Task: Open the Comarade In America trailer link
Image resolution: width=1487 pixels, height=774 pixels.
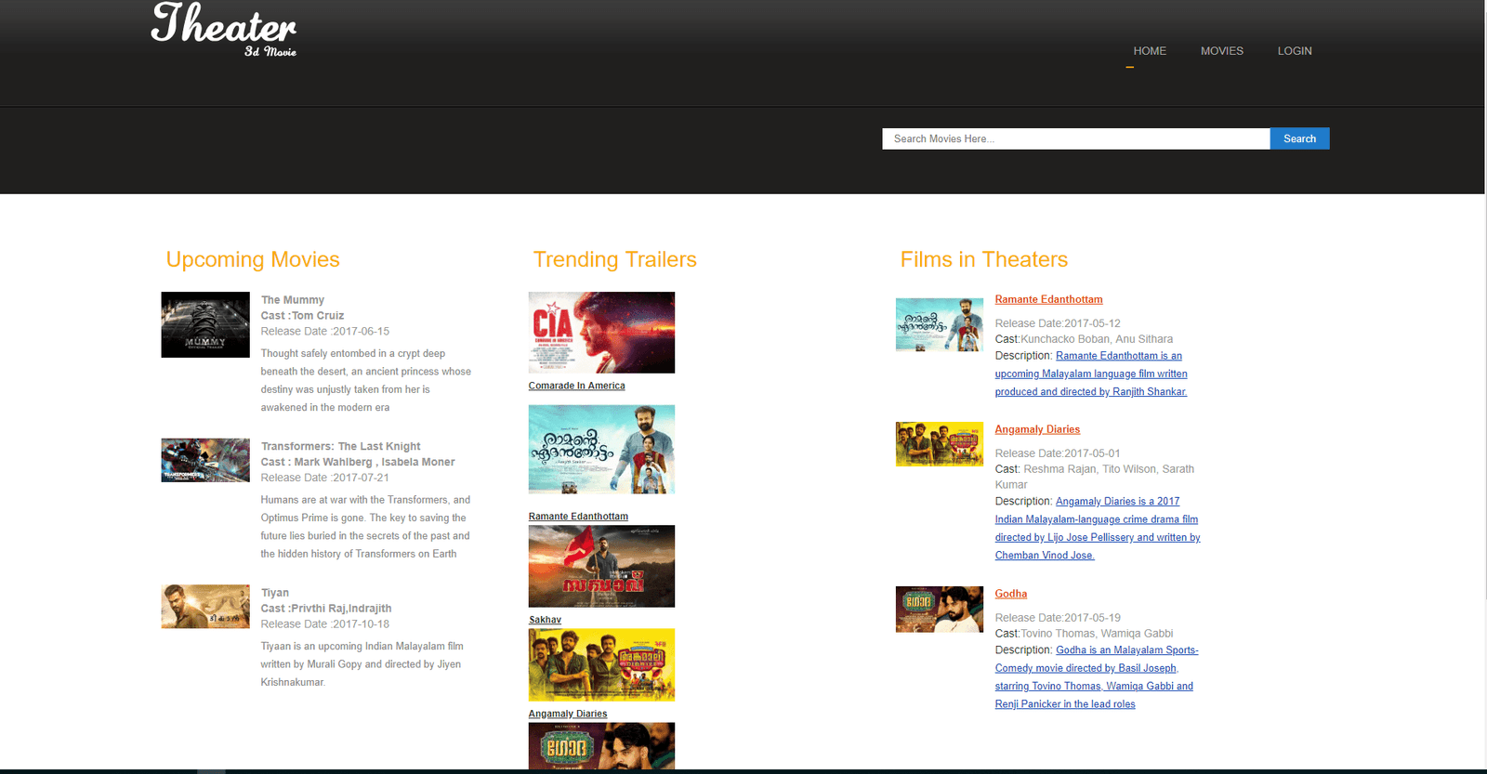Action: 576,386
